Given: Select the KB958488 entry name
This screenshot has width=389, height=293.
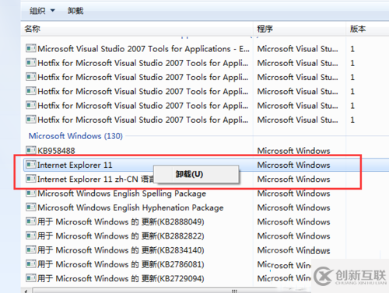Looking at the screenshot, I should (x=56, y=151).
